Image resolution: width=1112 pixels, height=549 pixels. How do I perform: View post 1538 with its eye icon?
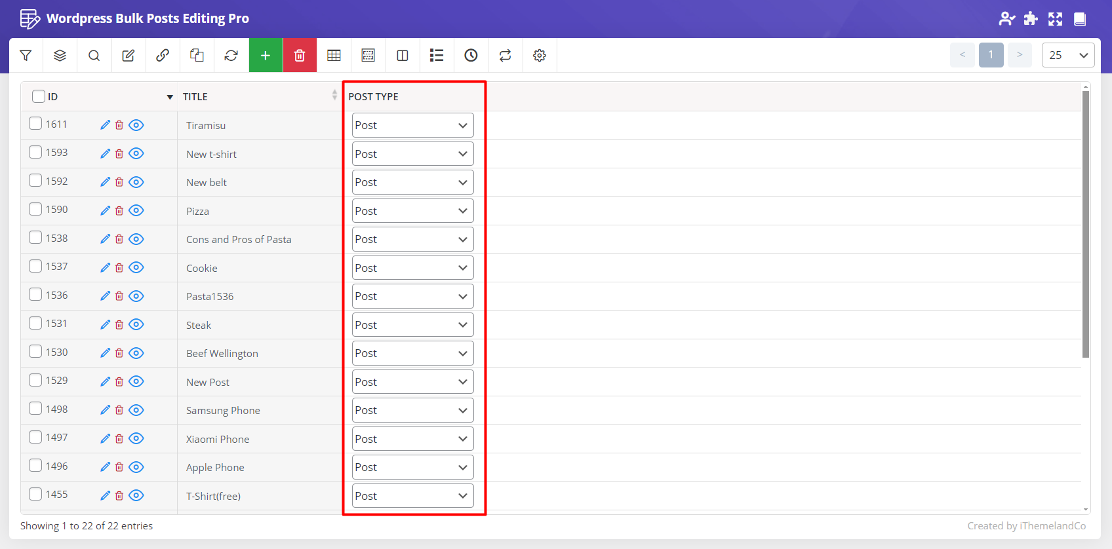136,239
